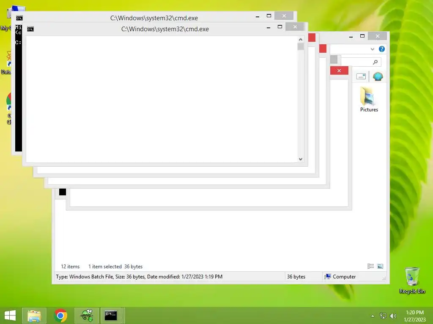Show hidden system tray icons
433x324 pixels.
pos(373,316)
